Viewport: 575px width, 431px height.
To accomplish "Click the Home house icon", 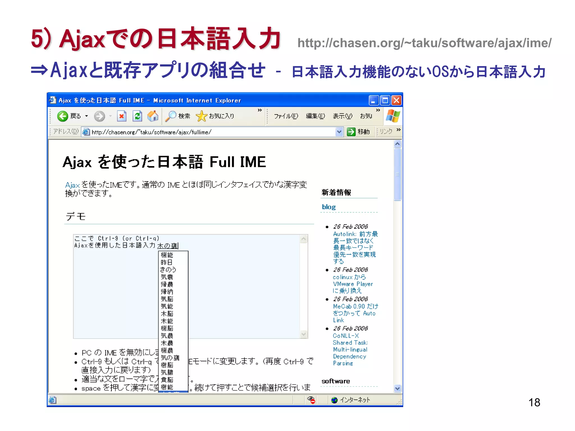I will pos(153,116).
